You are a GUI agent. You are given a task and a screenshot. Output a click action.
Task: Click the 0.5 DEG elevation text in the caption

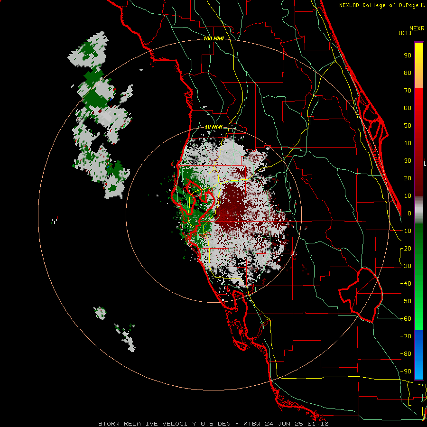click(215, 424)
